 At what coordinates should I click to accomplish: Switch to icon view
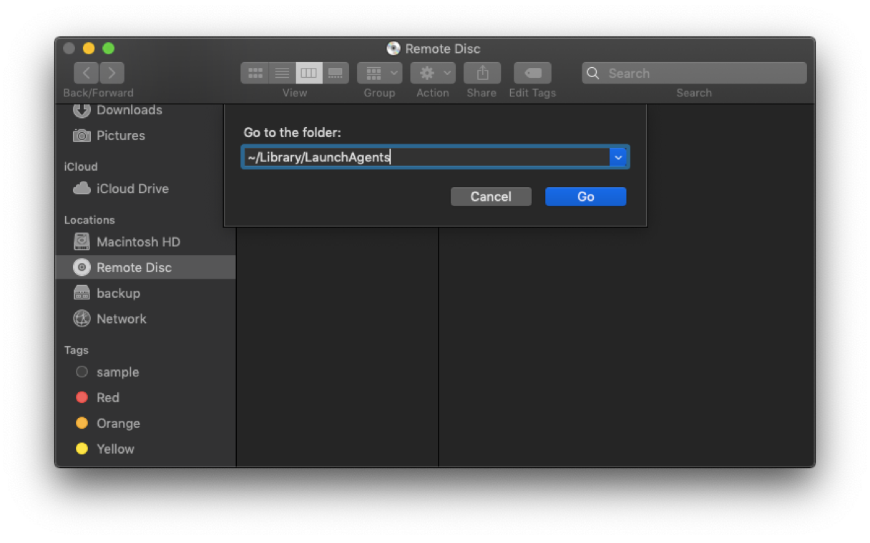click(255, 73)
